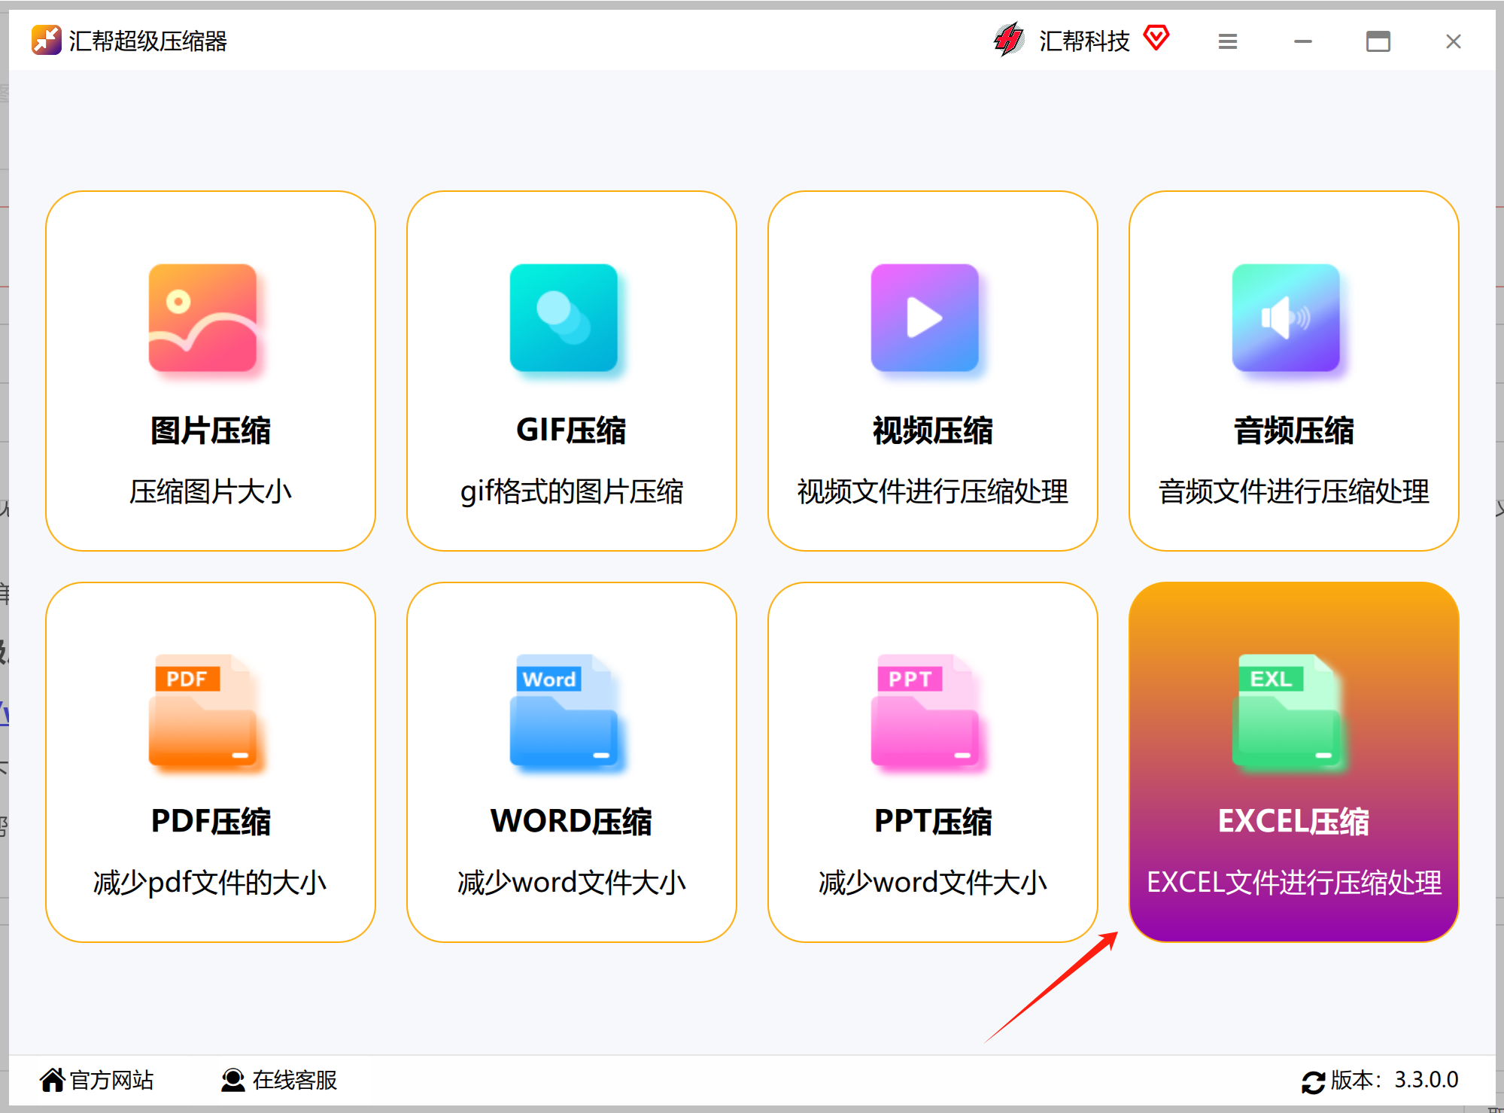The height and width of the screenshot is (1113, 1504).
Task: Open the image compression icon
Action: [x=202, y=318]
